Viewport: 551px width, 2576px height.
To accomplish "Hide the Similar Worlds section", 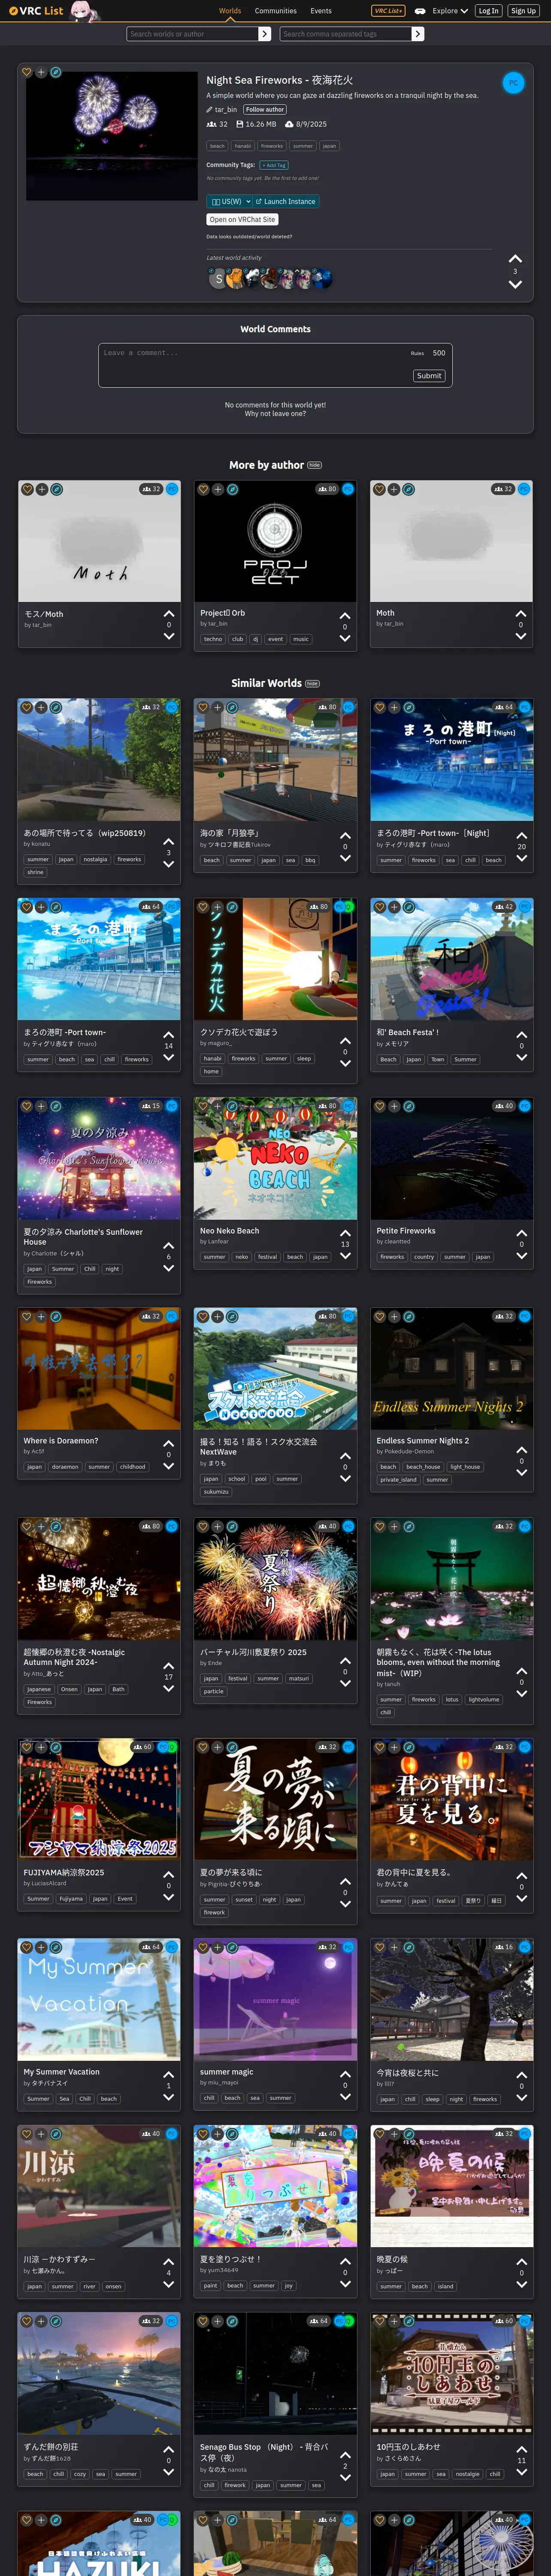I will [x=312, y=684].
